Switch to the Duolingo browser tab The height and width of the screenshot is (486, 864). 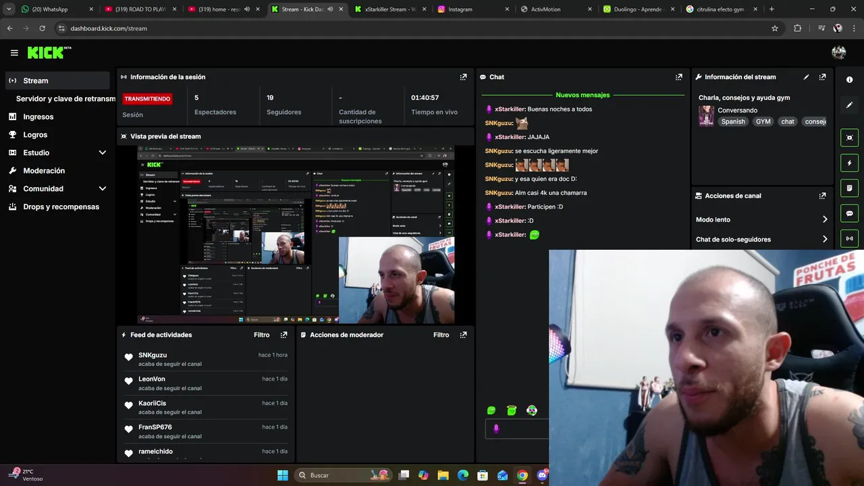pos(639,9)
